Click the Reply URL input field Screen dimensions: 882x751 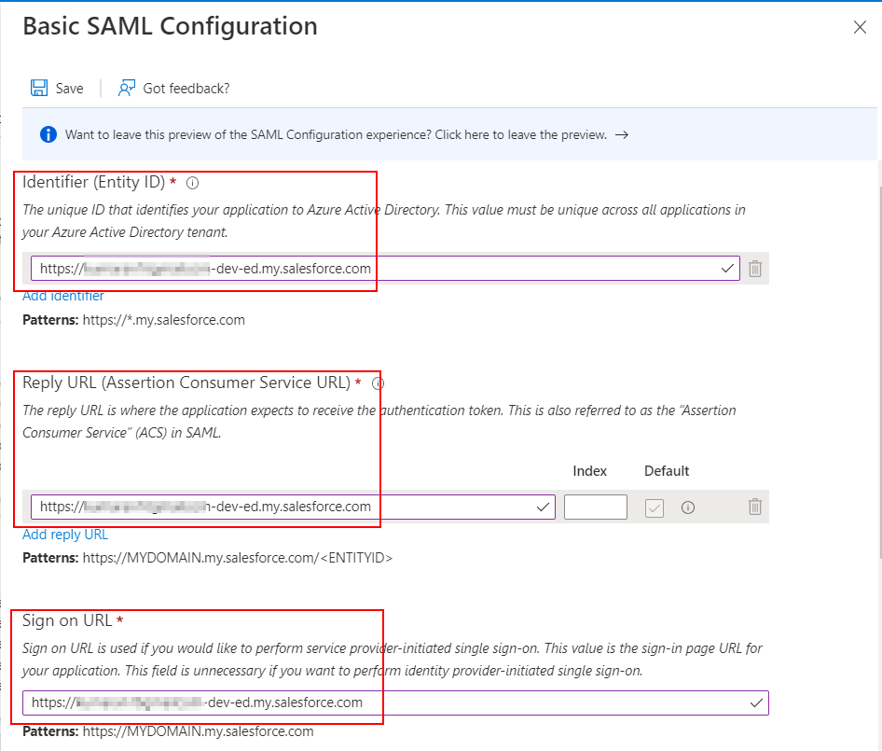coord(293,507)
